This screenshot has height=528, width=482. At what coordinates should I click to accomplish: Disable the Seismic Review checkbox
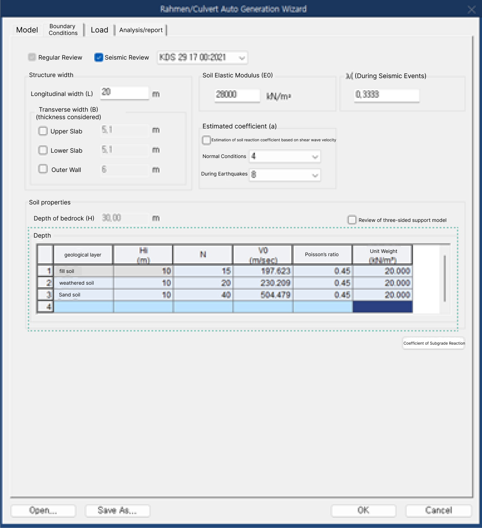tap(99, 57)
